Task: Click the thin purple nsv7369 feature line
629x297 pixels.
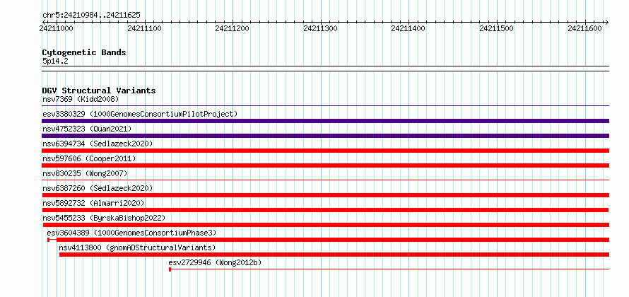Action: click(x=325, y=106)
